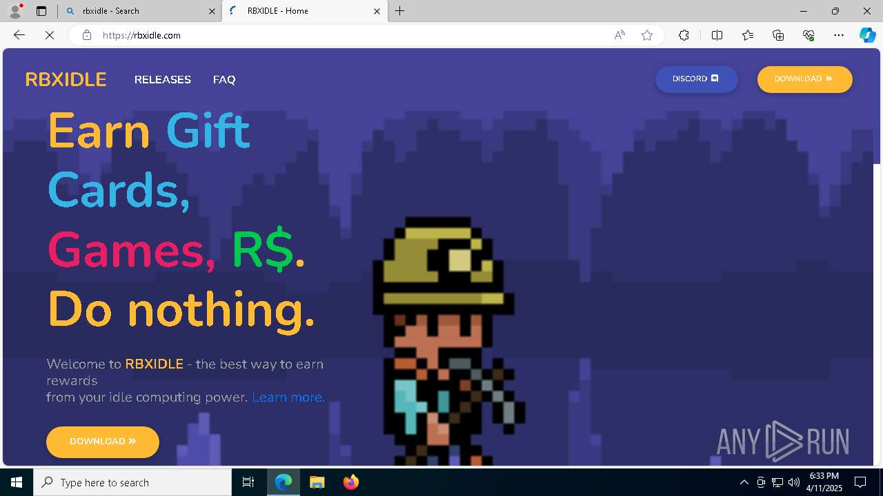Select the RBXIDLE - Home tab
Screen dimensions: 883x496
(x=304, y=11)
